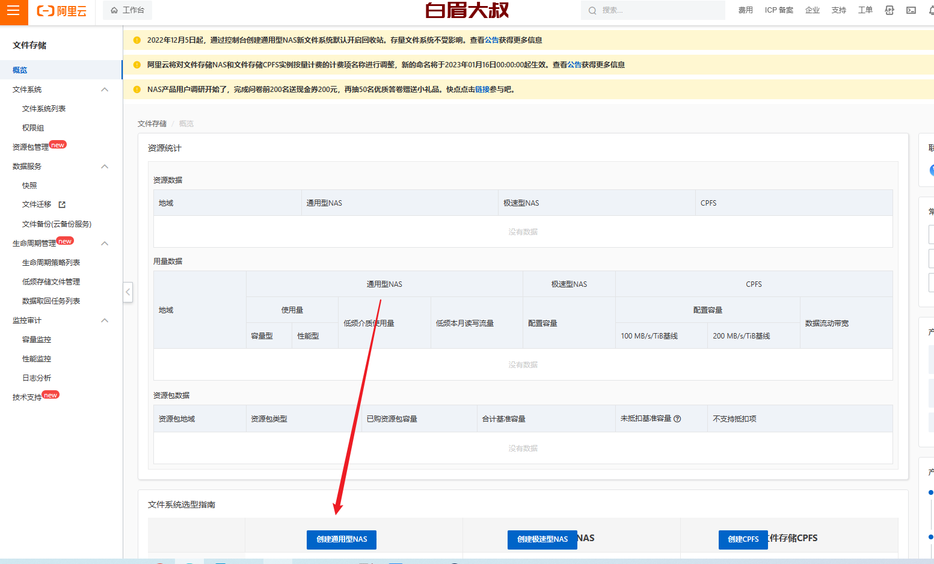Open 数据取回任务列表

pyautogui.click(x=51, y=301)
